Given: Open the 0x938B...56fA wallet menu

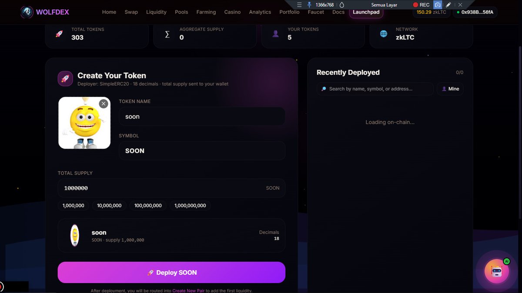Looking at the screenshot, I should pyautogui.click(x=475, y=12).
